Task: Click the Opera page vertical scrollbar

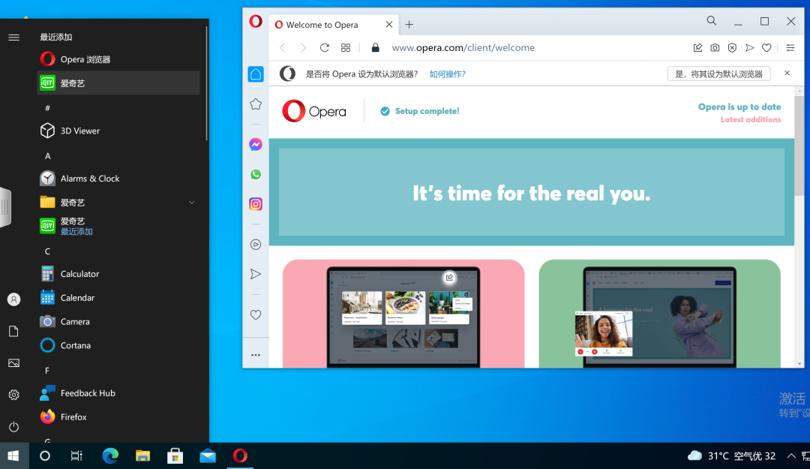Action: coord(799,146)
